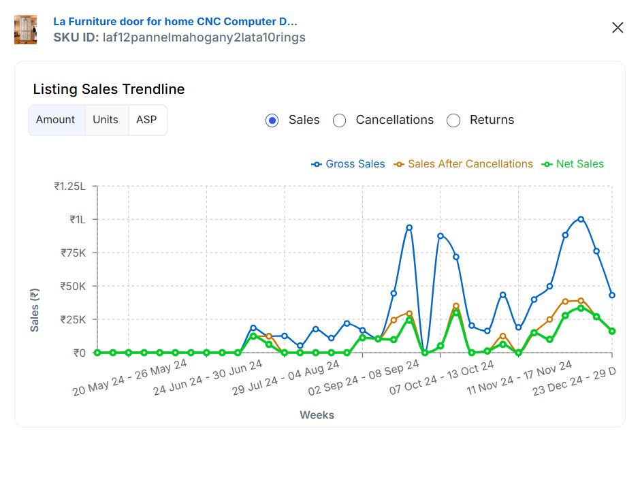The image size is (640, 482).
Task: Click the furniture door product thumbnail
Action: coord(25,29)
